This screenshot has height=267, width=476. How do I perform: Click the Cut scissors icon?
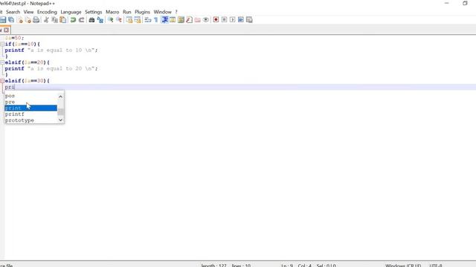pyautogui.click(x=46, y=20)
